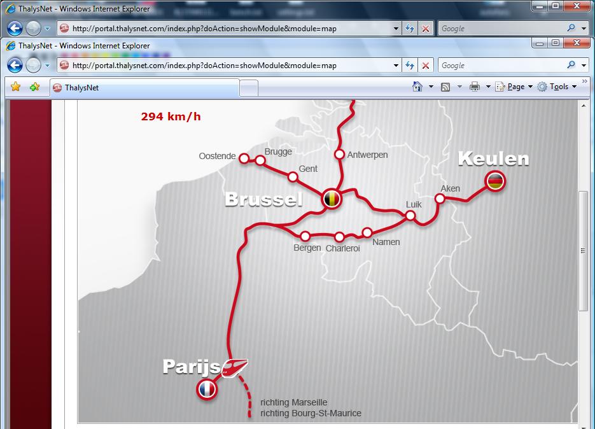Click the Namen station marker

coord(367,232)
